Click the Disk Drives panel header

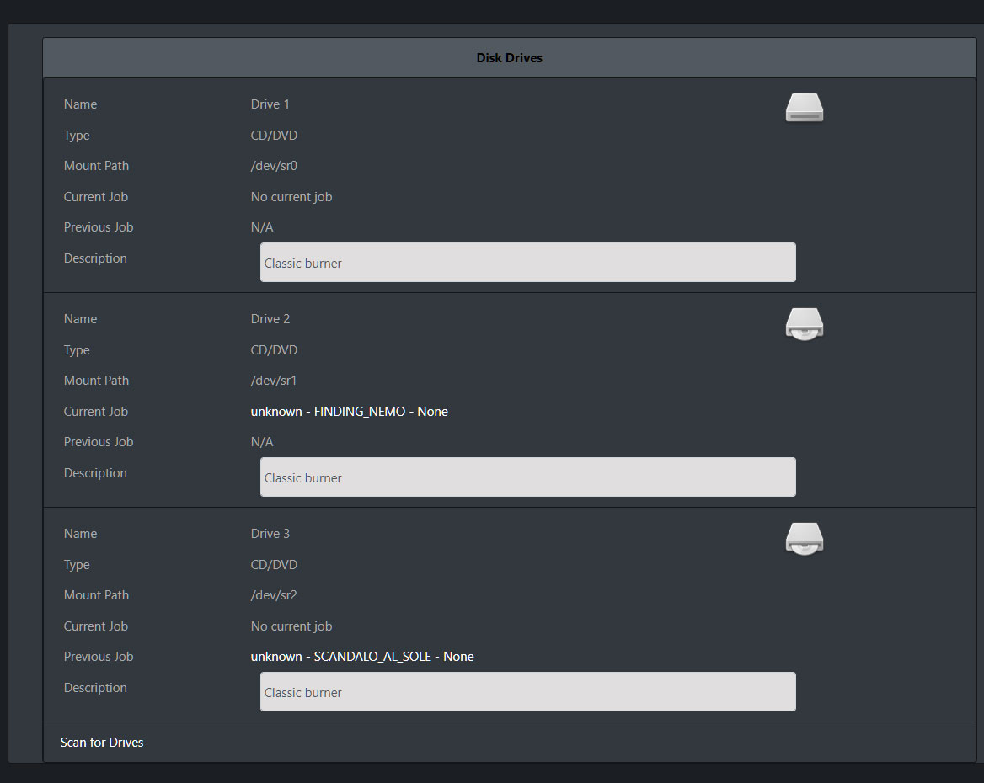click(509, 58)
